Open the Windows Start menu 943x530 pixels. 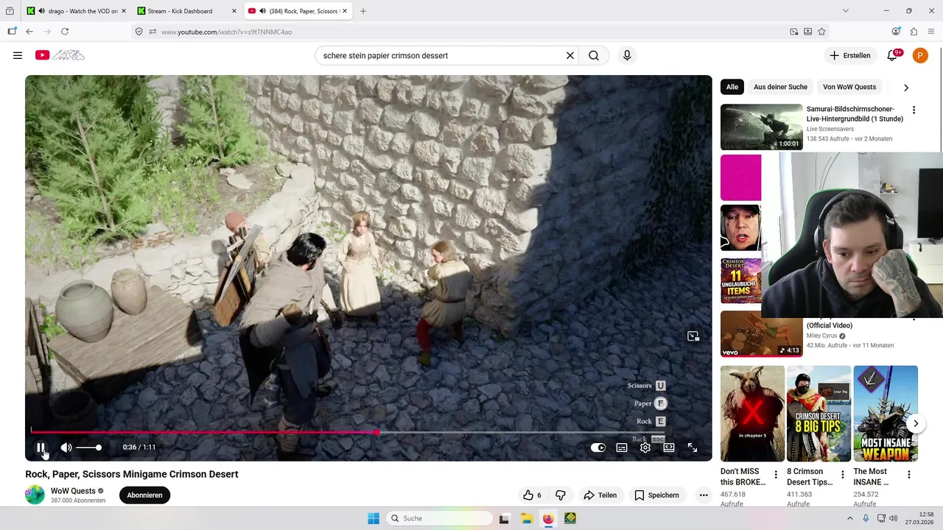tap(374, 518)
